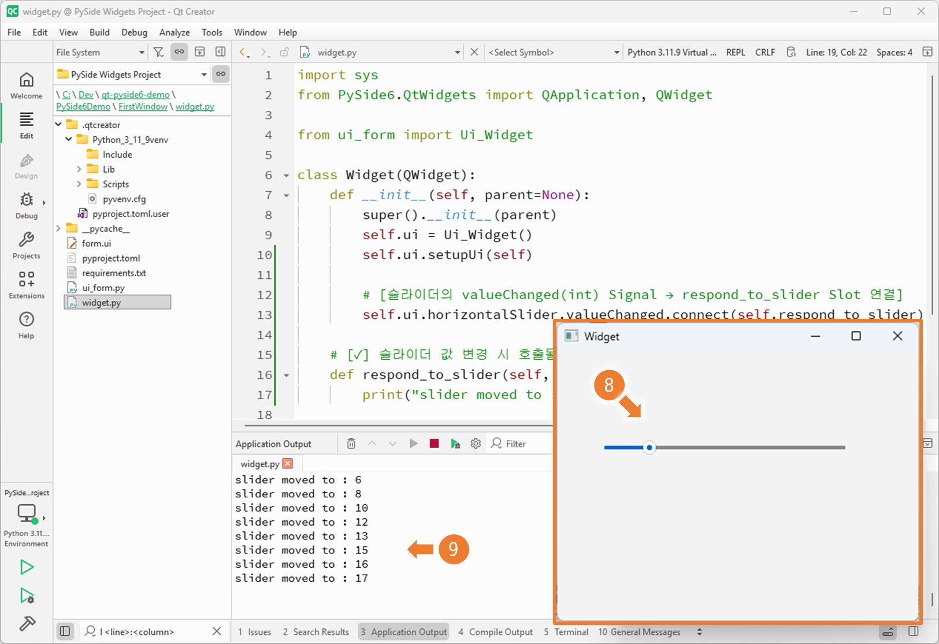Build the project with the hammer icon
Viewport: 939px width, 644px height.
point(27,624)
